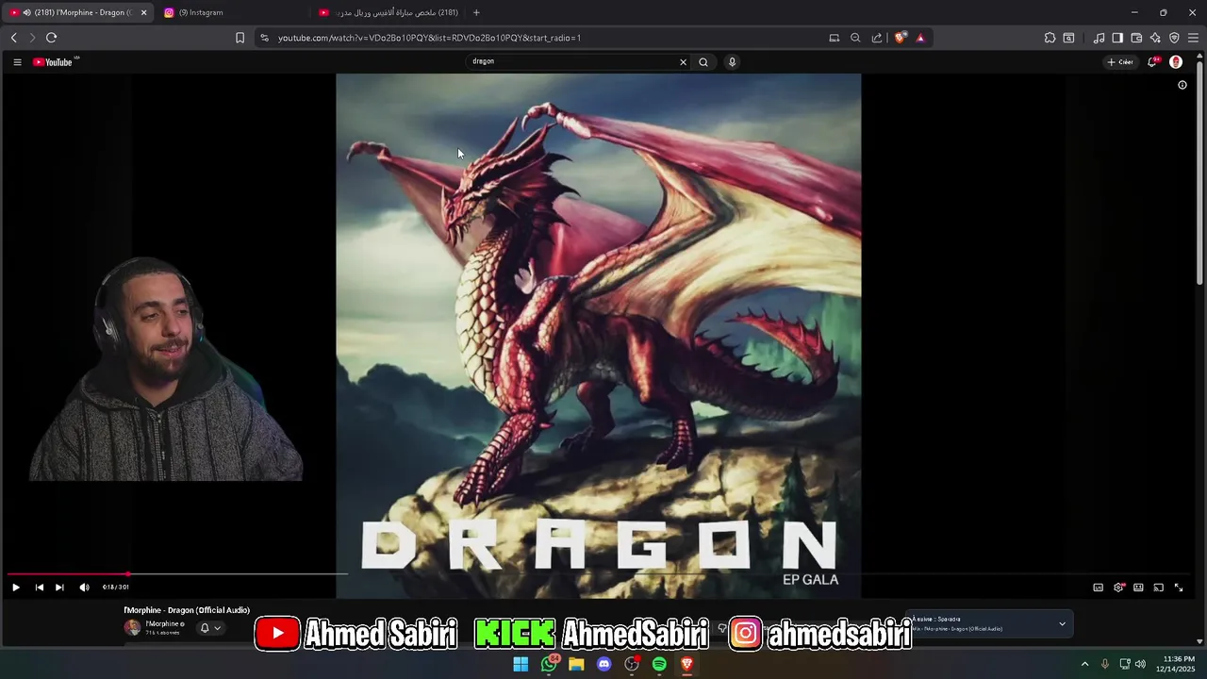Image resolution: width=1207 pixels, height=679 pixels.
Task: Cast video to another screen
Action: click(1159, 588)
